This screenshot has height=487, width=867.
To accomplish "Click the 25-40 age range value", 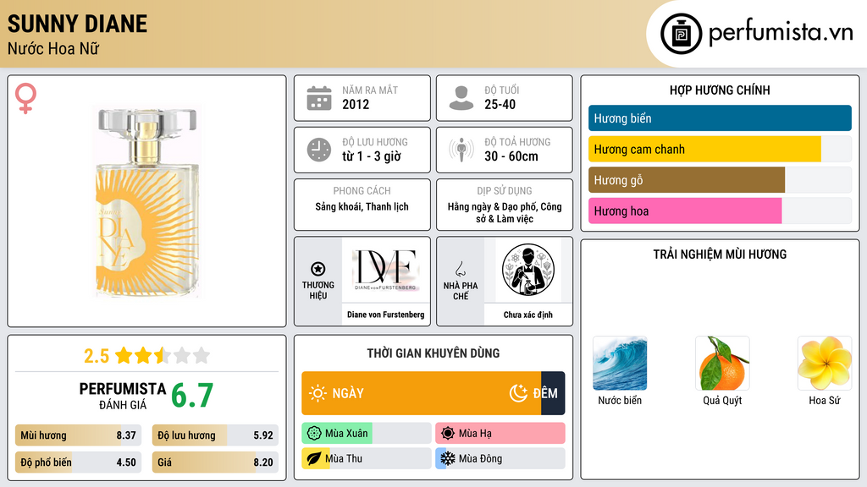I will click(500, 104).
